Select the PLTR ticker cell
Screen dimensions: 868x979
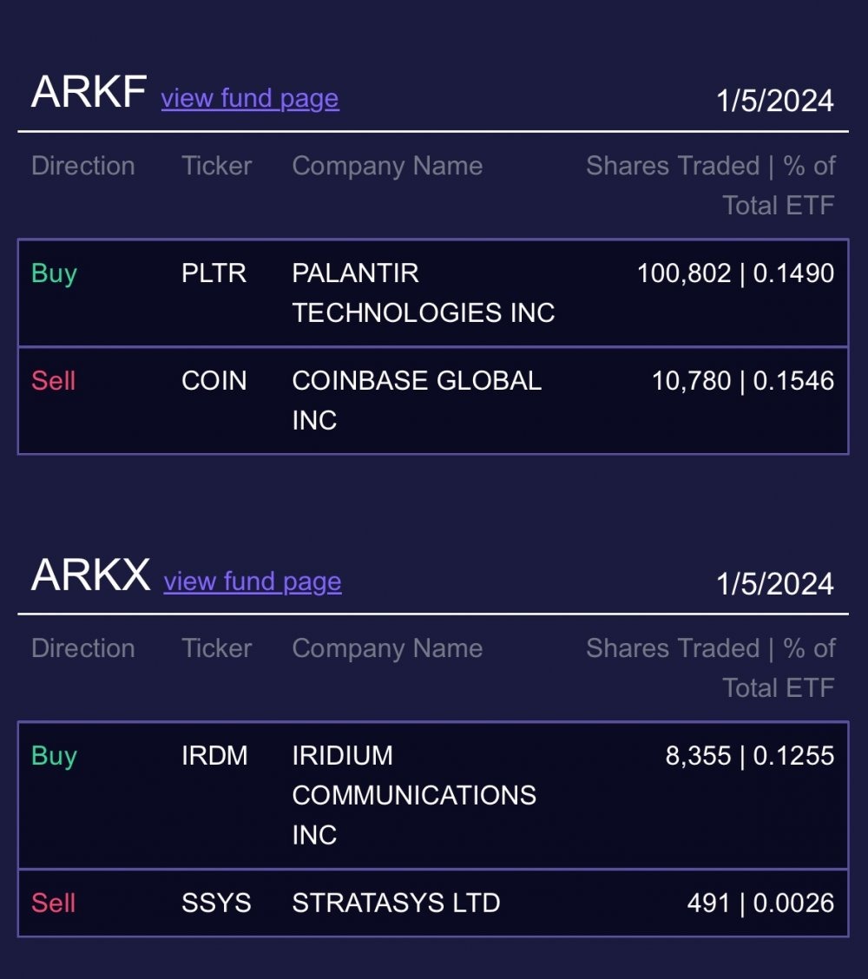point(214,273)
